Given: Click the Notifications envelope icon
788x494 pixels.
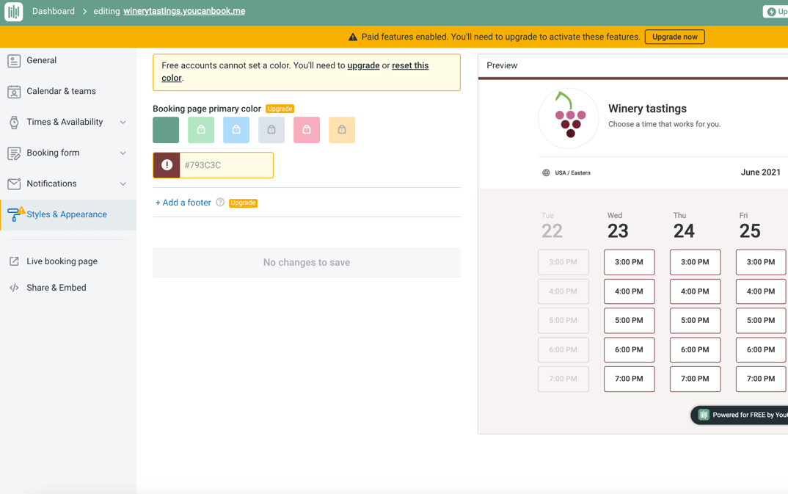Looking at the screenshot, I should (x=14, y=184).
